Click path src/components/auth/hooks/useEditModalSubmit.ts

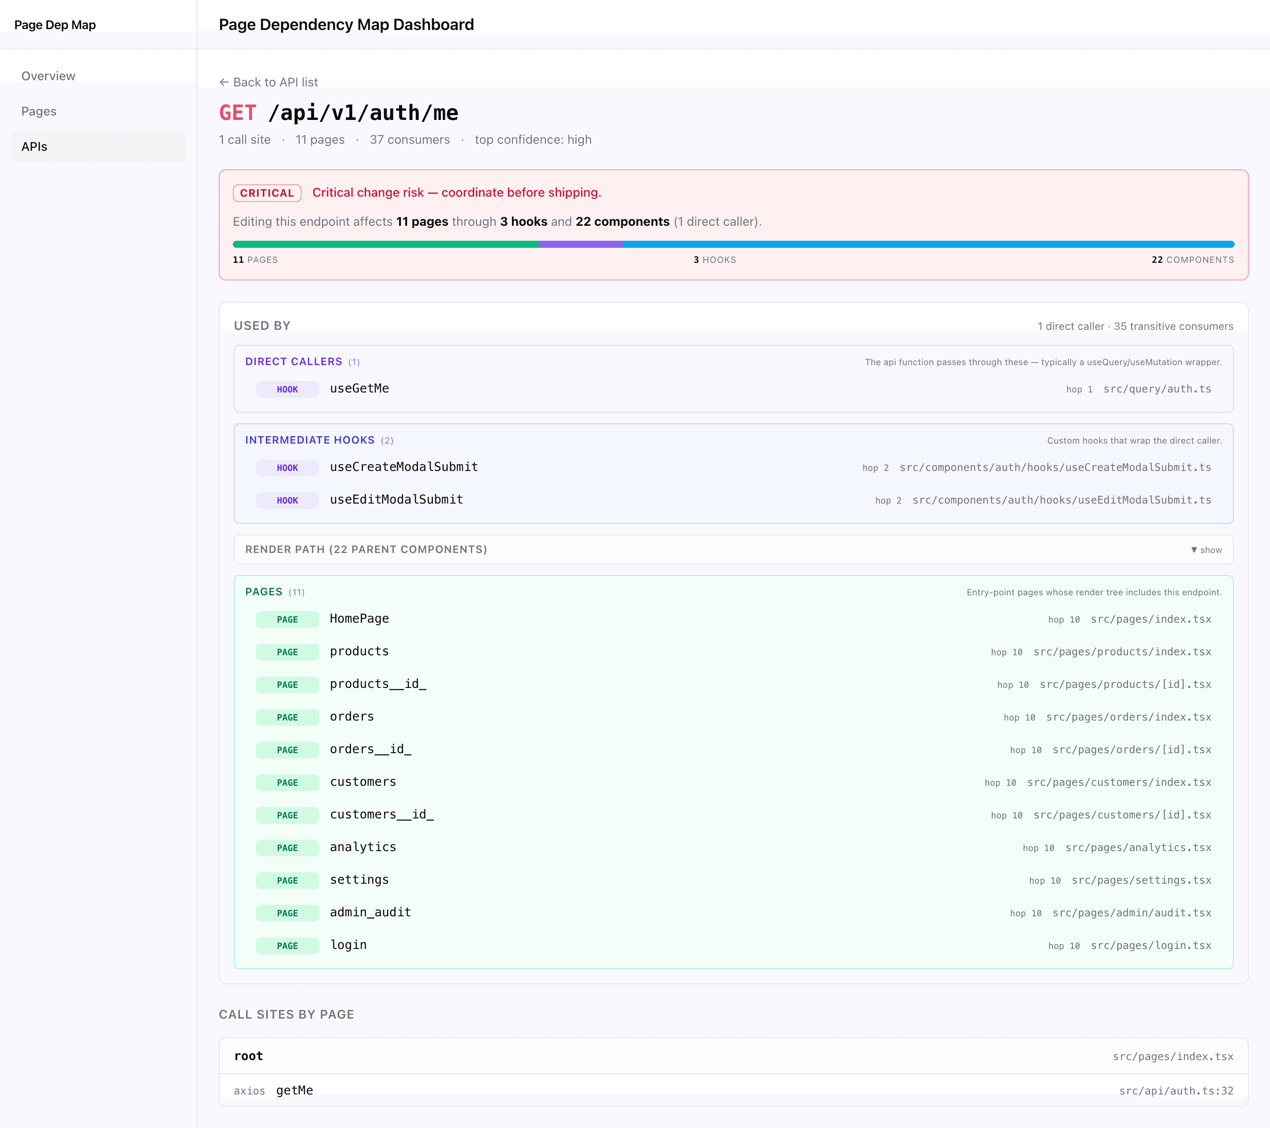(1061, 501)
